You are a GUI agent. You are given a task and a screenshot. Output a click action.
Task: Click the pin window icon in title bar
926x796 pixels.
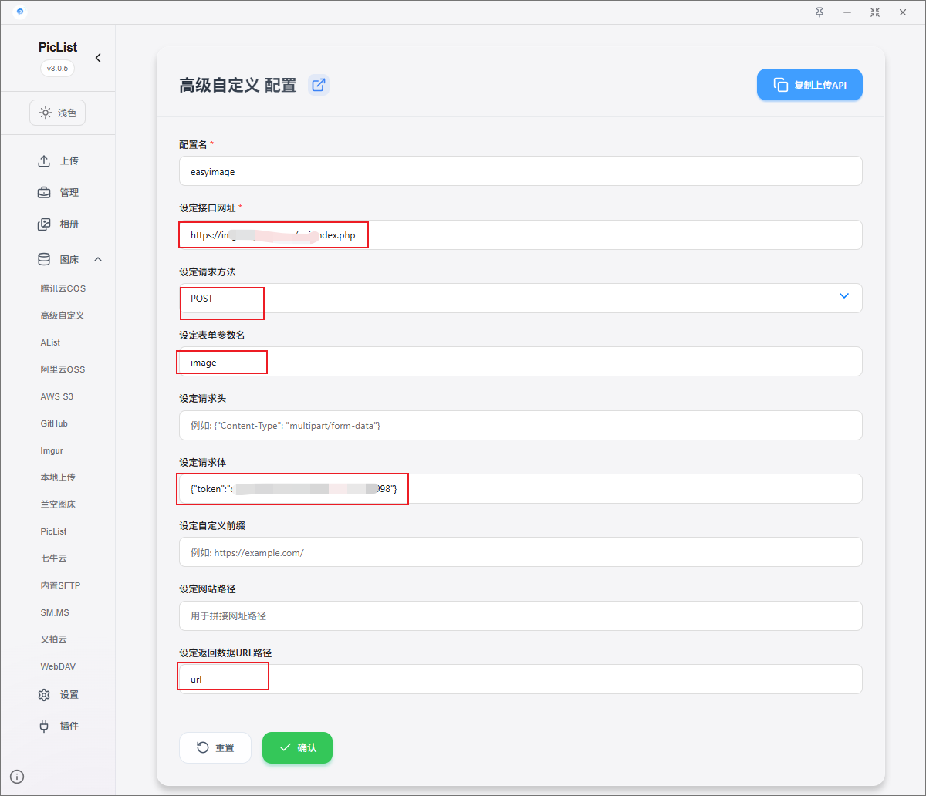820,12
